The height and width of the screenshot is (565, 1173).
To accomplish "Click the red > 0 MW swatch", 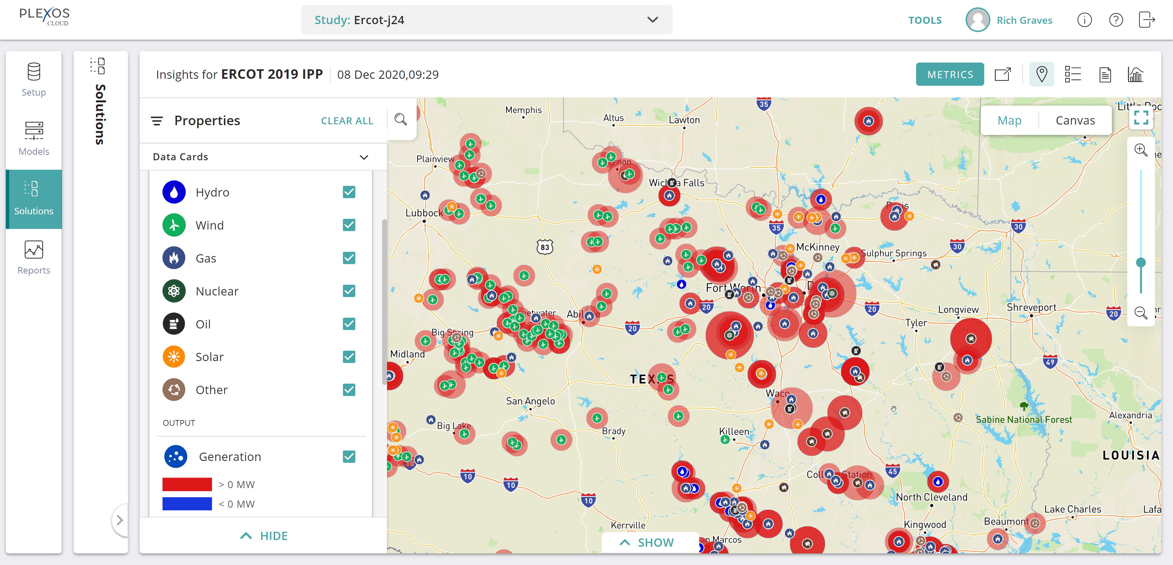I will tap(187, 484).
